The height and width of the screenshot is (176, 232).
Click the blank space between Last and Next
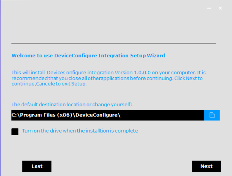coord(122,166)
